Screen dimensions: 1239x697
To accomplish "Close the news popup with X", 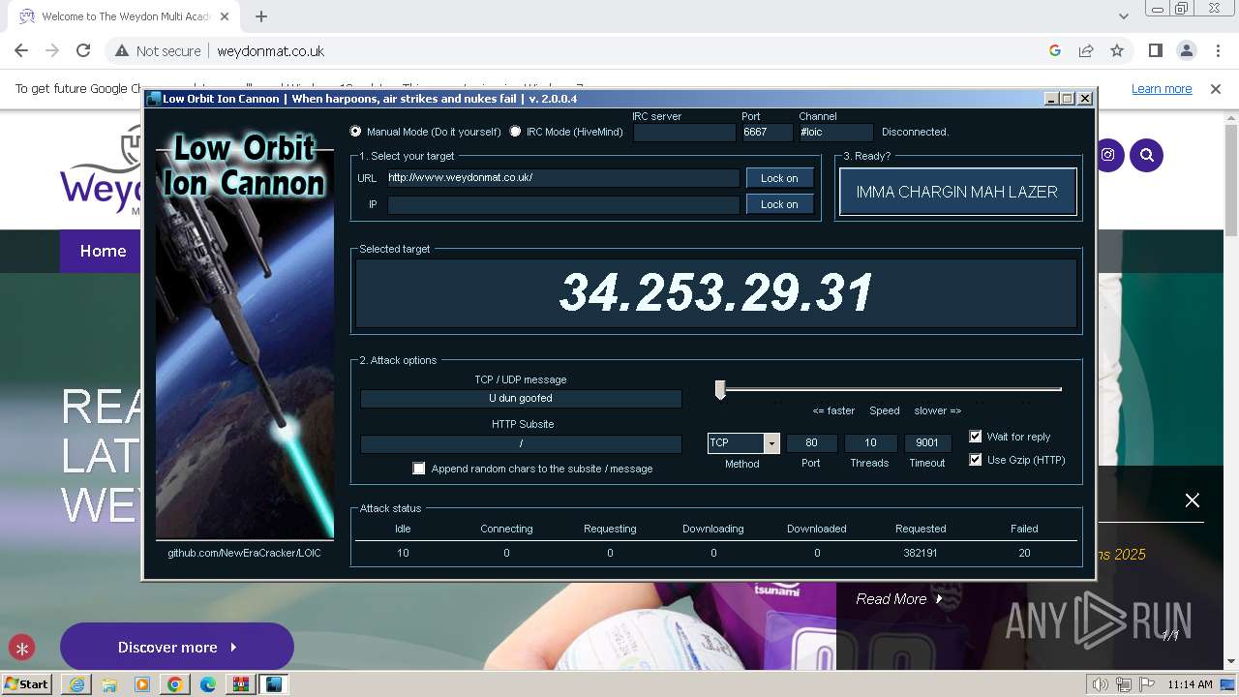I will pyautogui.click(x=1193, y=500).
